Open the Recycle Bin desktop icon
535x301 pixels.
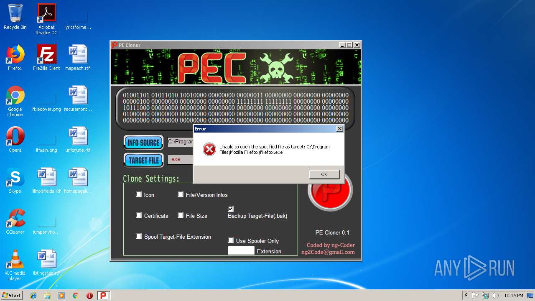(x=15, y=17)
